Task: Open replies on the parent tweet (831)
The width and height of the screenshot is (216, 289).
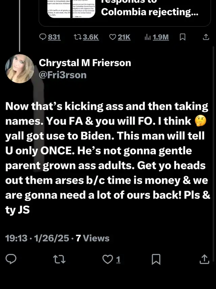Action: [x=43, y=37]
